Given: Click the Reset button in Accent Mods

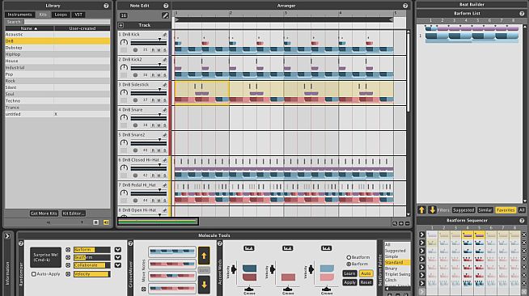Looking at the screenshot, I should (x=366, y=282).
